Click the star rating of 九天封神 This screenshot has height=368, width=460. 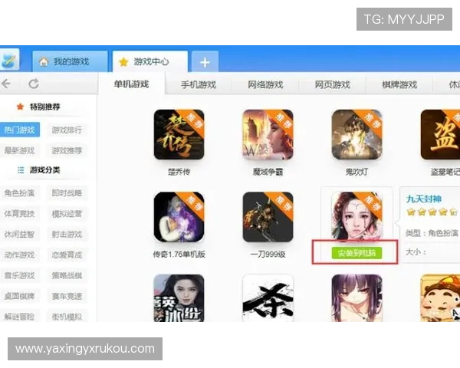[432, 212]
